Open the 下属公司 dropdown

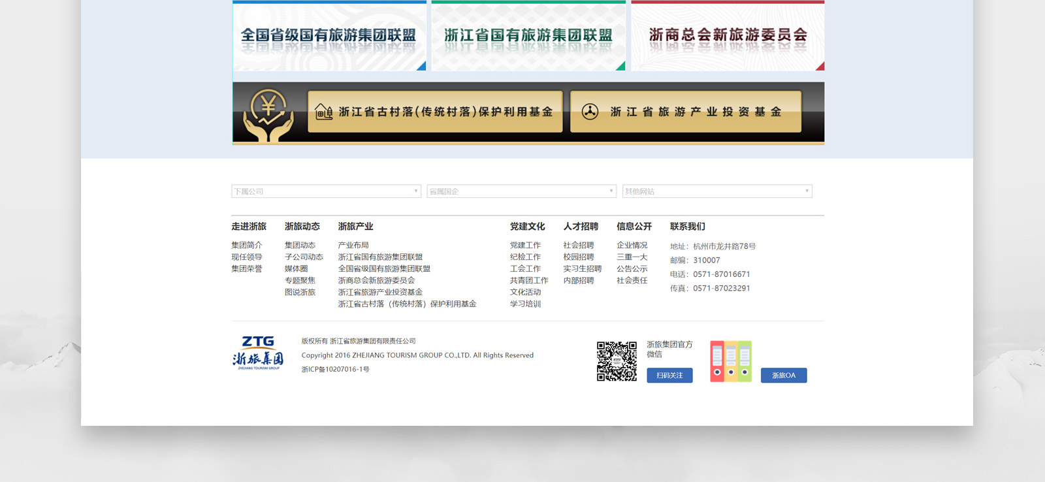point(326,191)
